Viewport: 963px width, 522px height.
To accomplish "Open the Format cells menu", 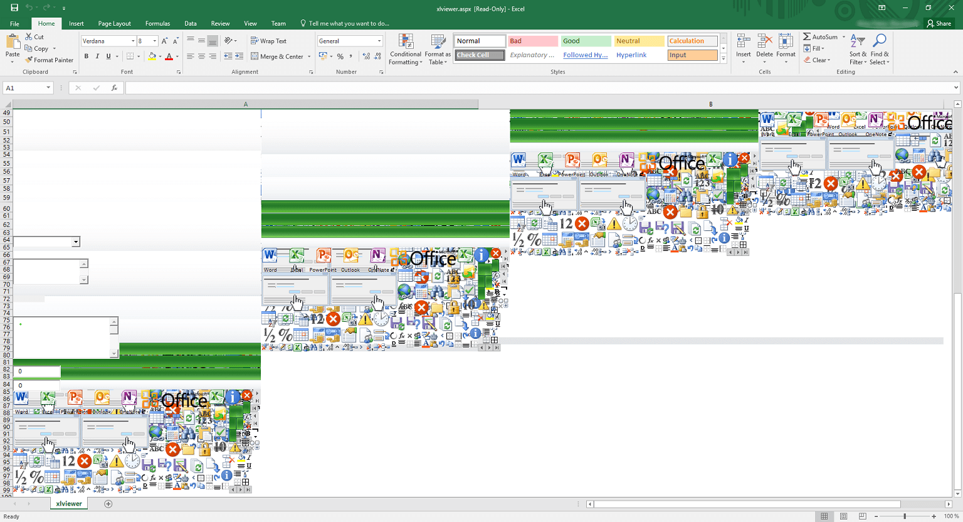I will tap(786, 48).
